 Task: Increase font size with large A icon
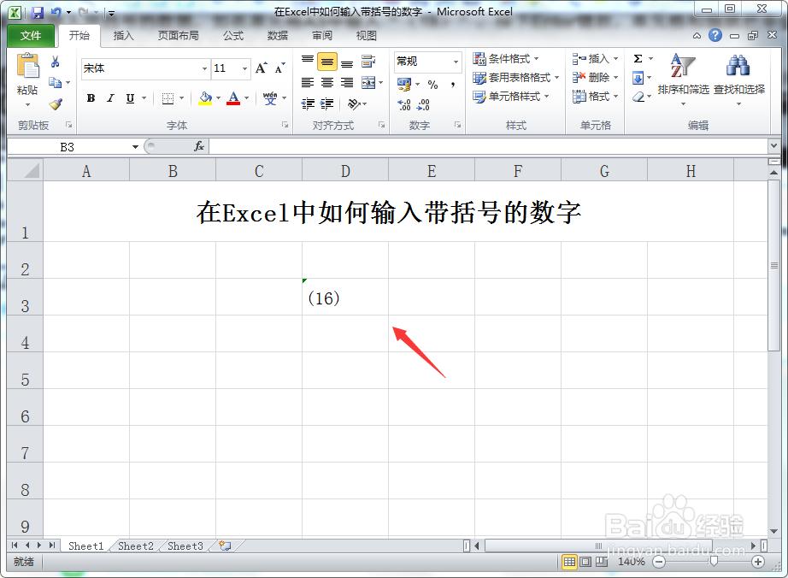tap(262, 68)
